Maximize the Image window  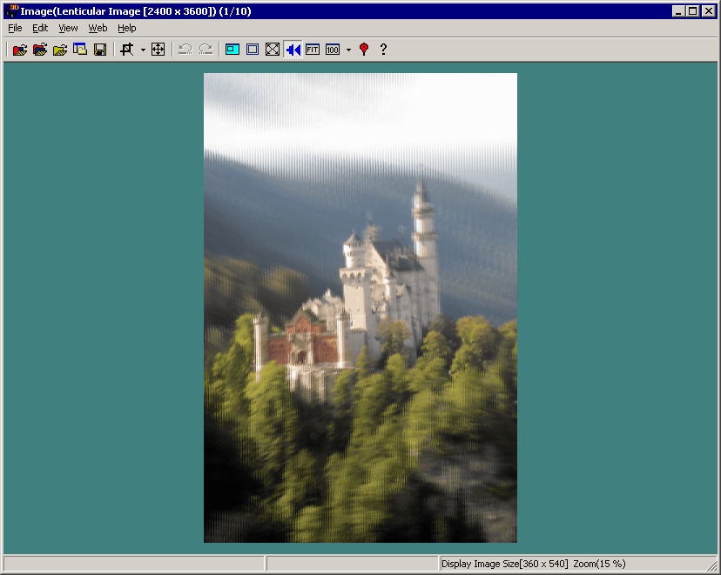click(693, 11)
